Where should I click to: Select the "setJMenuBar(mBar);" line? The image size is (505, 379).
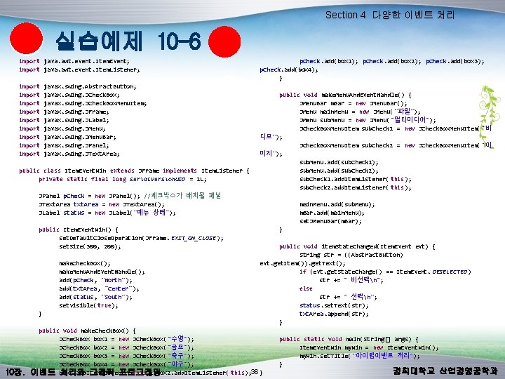[330, 221]
